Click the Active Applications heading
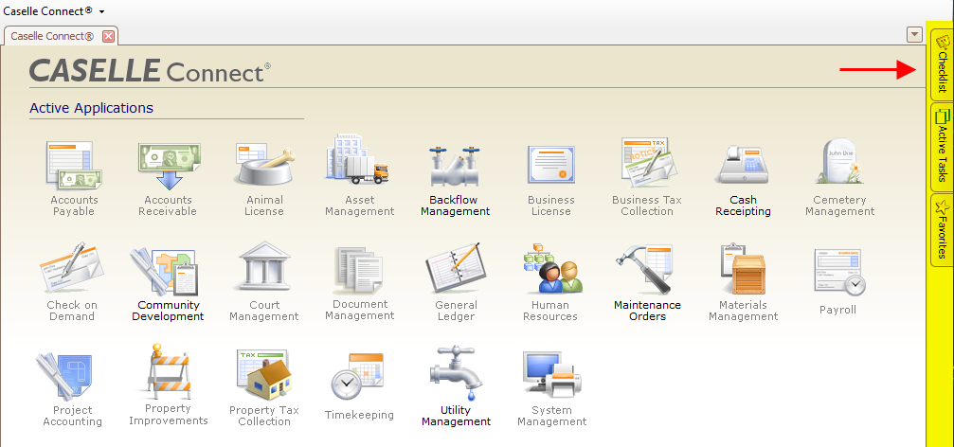Screen dimensions: 954x447 point(91,108)
